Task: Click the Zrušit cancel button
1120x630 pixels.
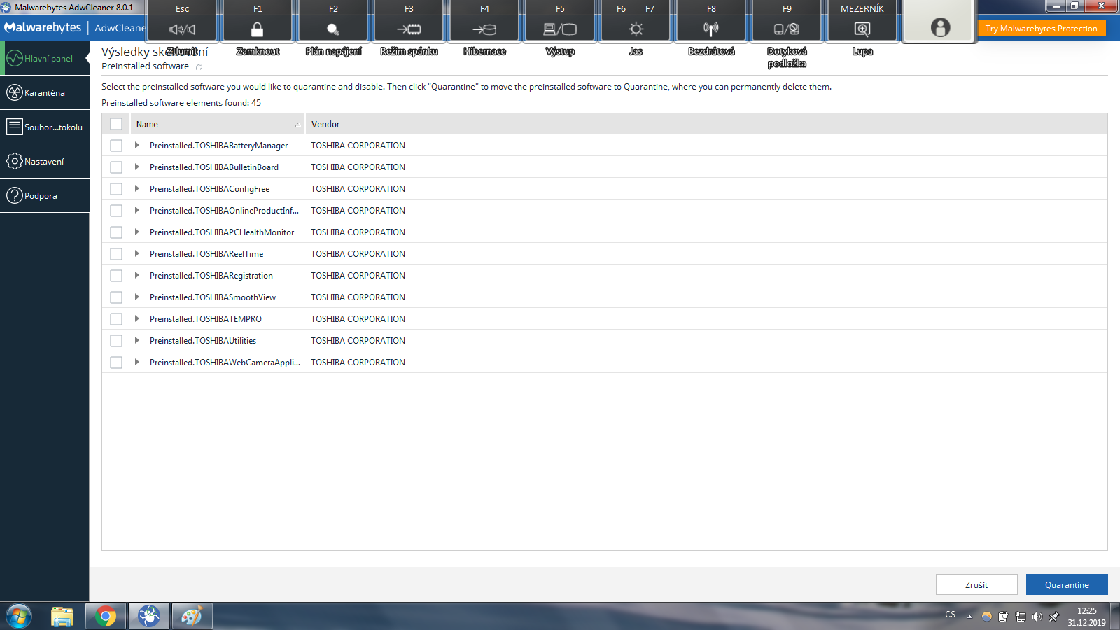Action: coord(976,584)
